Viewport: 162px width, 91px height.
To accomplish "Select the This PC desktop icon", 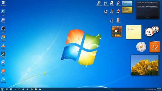I will coord(106,12).
